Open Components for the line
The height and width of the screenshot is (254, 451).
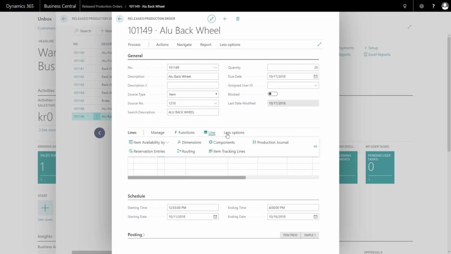(x=222, y=142)
